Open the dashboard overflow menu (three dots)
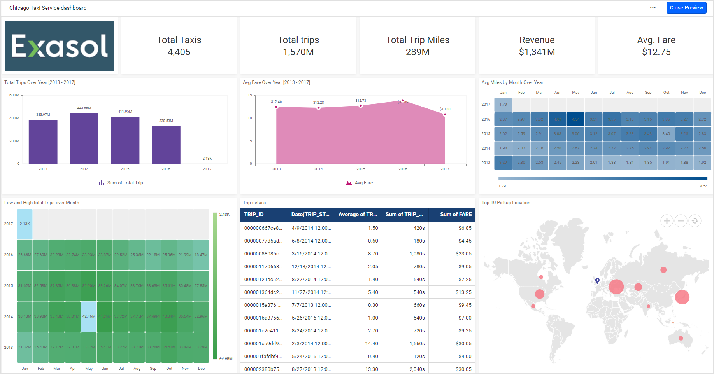714x374 pixels. point(653,7)
